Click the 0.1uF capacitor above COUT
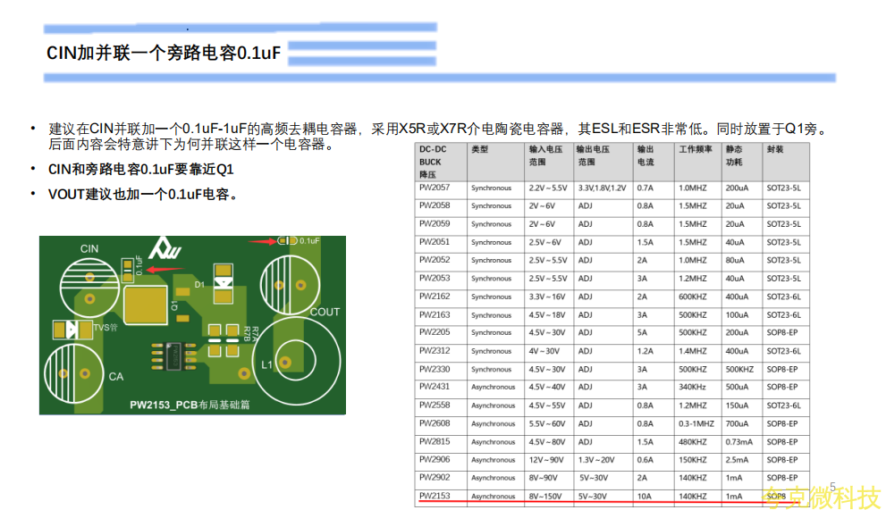Image resolution: width=886 pixels, height=510 pixels. coord(288,240)
